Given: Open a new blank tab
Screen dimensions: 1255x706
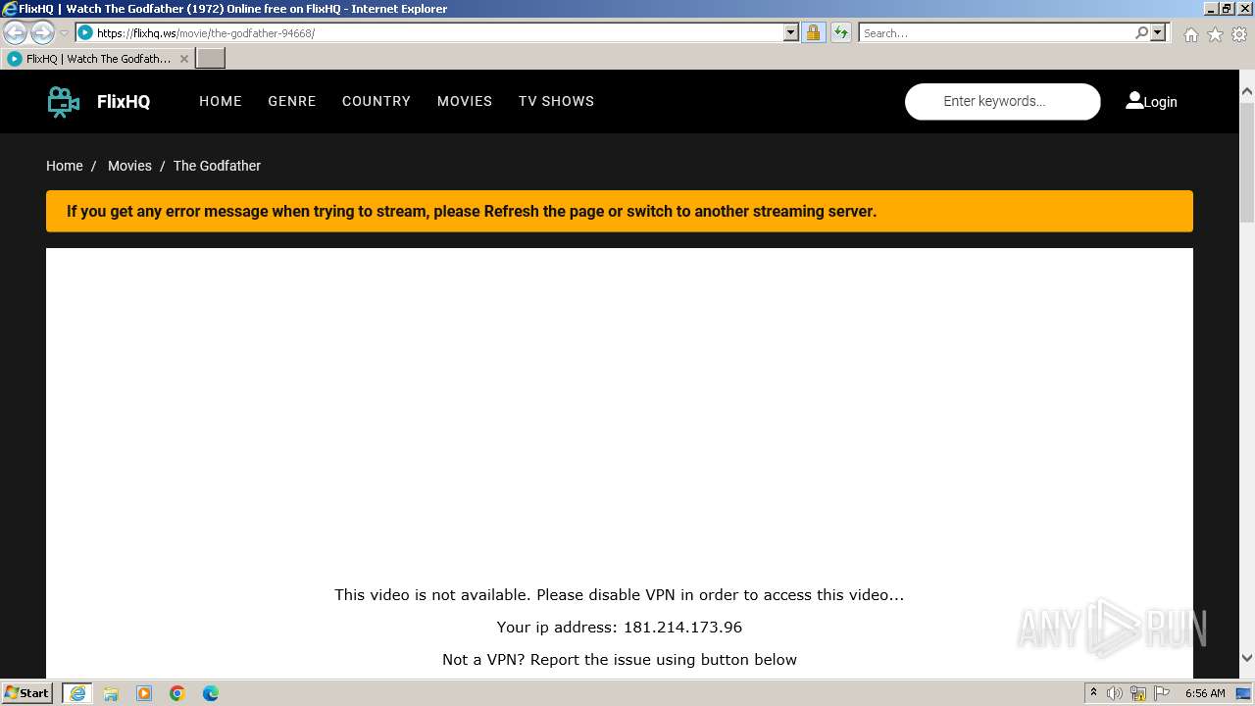Looking at the screenshot, I should (211, 59).
